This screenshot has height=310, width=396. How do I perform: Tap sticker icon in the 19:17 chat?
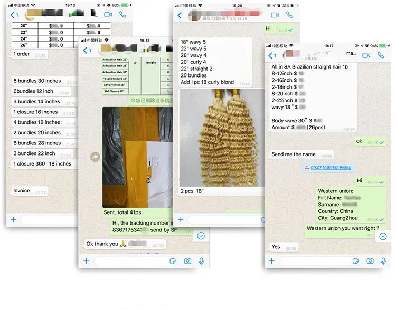(356, 261)
